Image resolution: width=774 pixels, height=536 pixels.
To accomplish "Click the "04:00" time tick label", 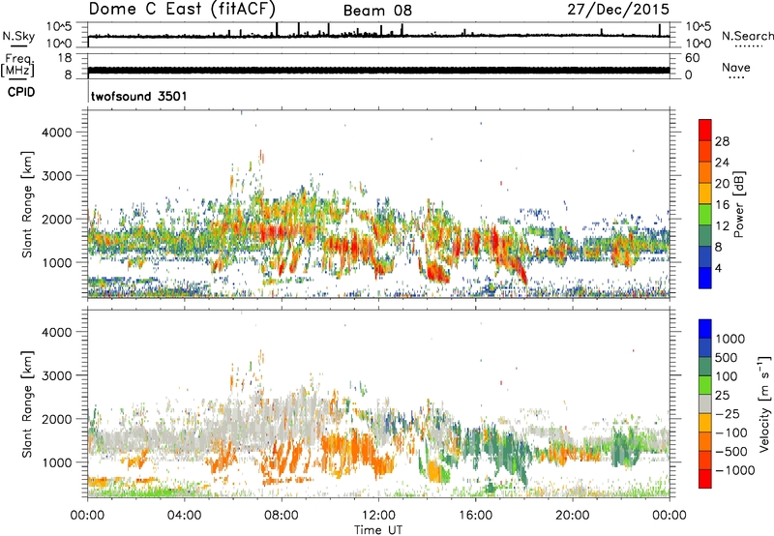I will [184, 516].
